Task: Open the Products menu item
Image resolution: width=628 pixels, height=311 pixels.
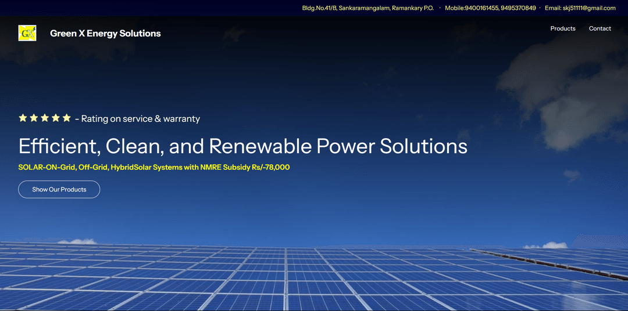Action: click(x=562, y=28)
